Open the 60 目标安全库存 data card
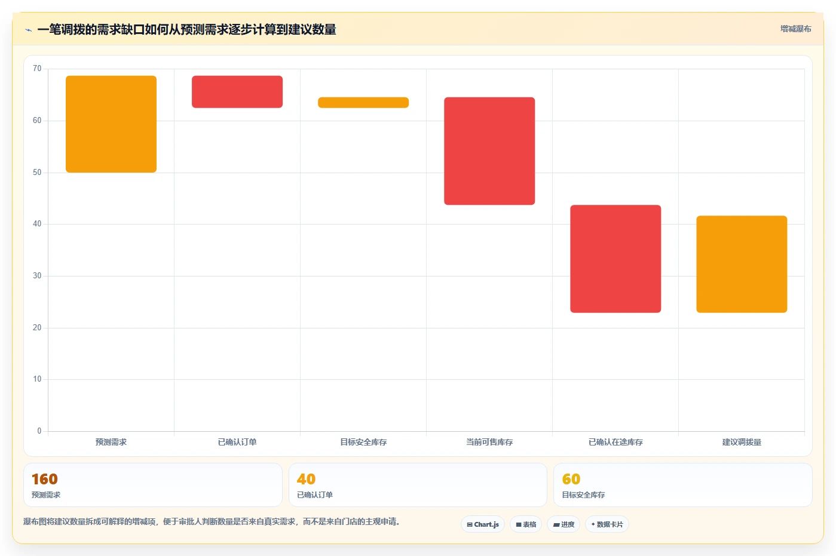836x556 pixels. click(x=683, y=485)
